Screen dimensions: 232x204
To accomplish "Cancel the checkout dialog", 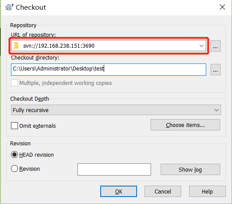I will tap(163, 191).
